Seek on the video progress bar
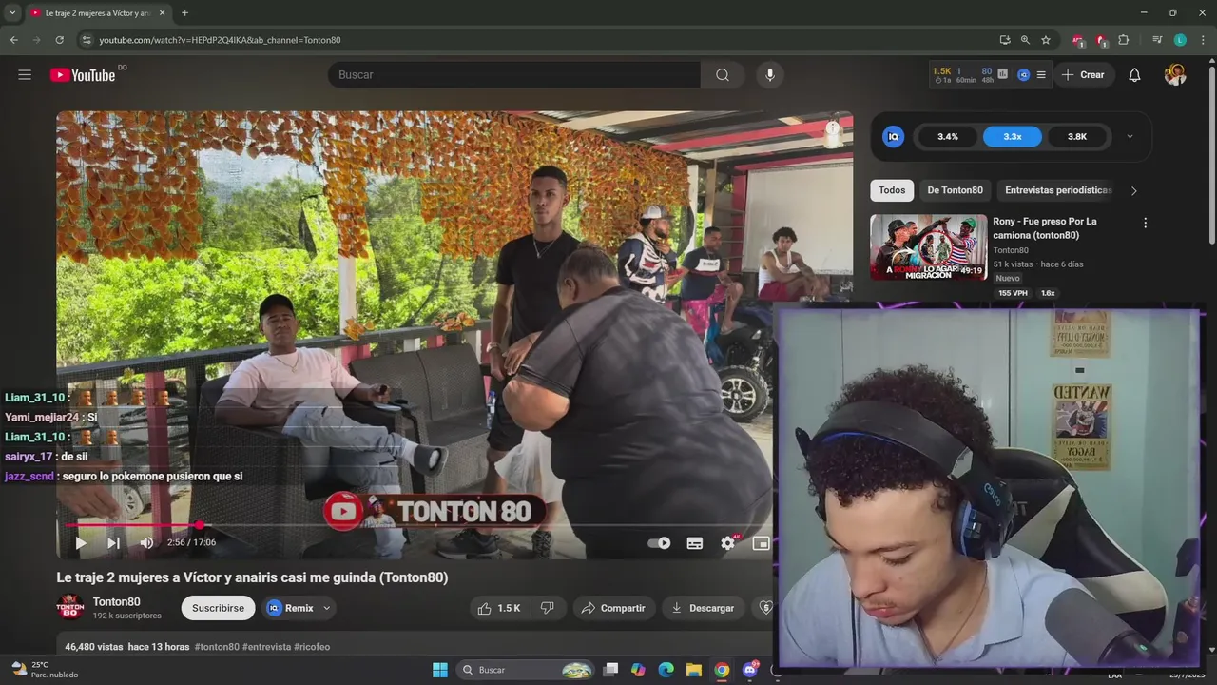 pos(454,525)
